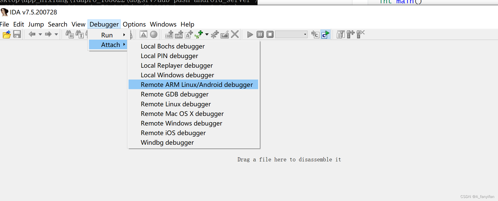This screenshot has height=201, width=498.
Task: Terminate process with the stop icon
Action: point(270,34)
